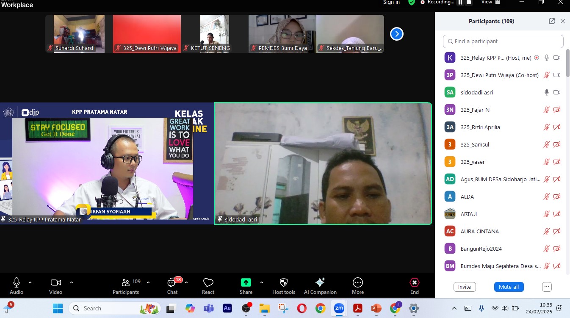The height and width of the screenshot is (318, 570).
Task: Open the More options ellipsis
Action: coord(358,283)
